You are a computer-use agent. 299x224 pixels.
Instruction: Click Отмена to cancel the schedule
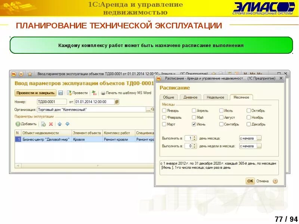pos(262,181)
